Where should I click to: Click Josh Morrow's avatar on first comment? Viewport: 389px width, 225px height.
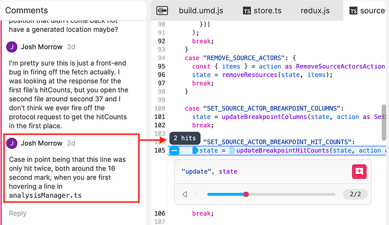pos(12,47)
